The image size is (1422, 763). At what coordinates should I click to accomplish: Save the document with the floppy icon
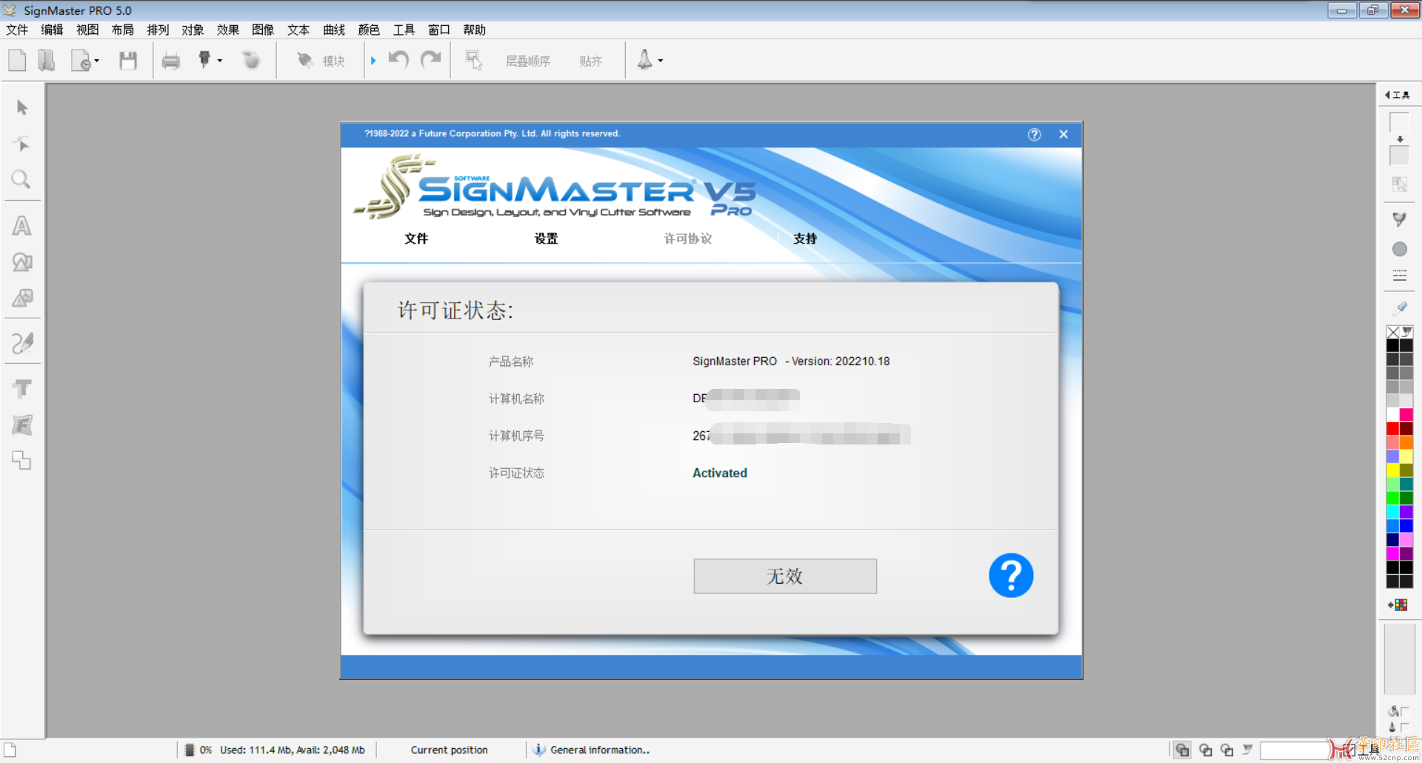tap(128, 60)
